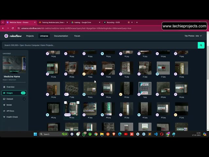This screenshot has height=157, width=209.
Task: Open Opera browser from the taskbar
Action: 162,134
